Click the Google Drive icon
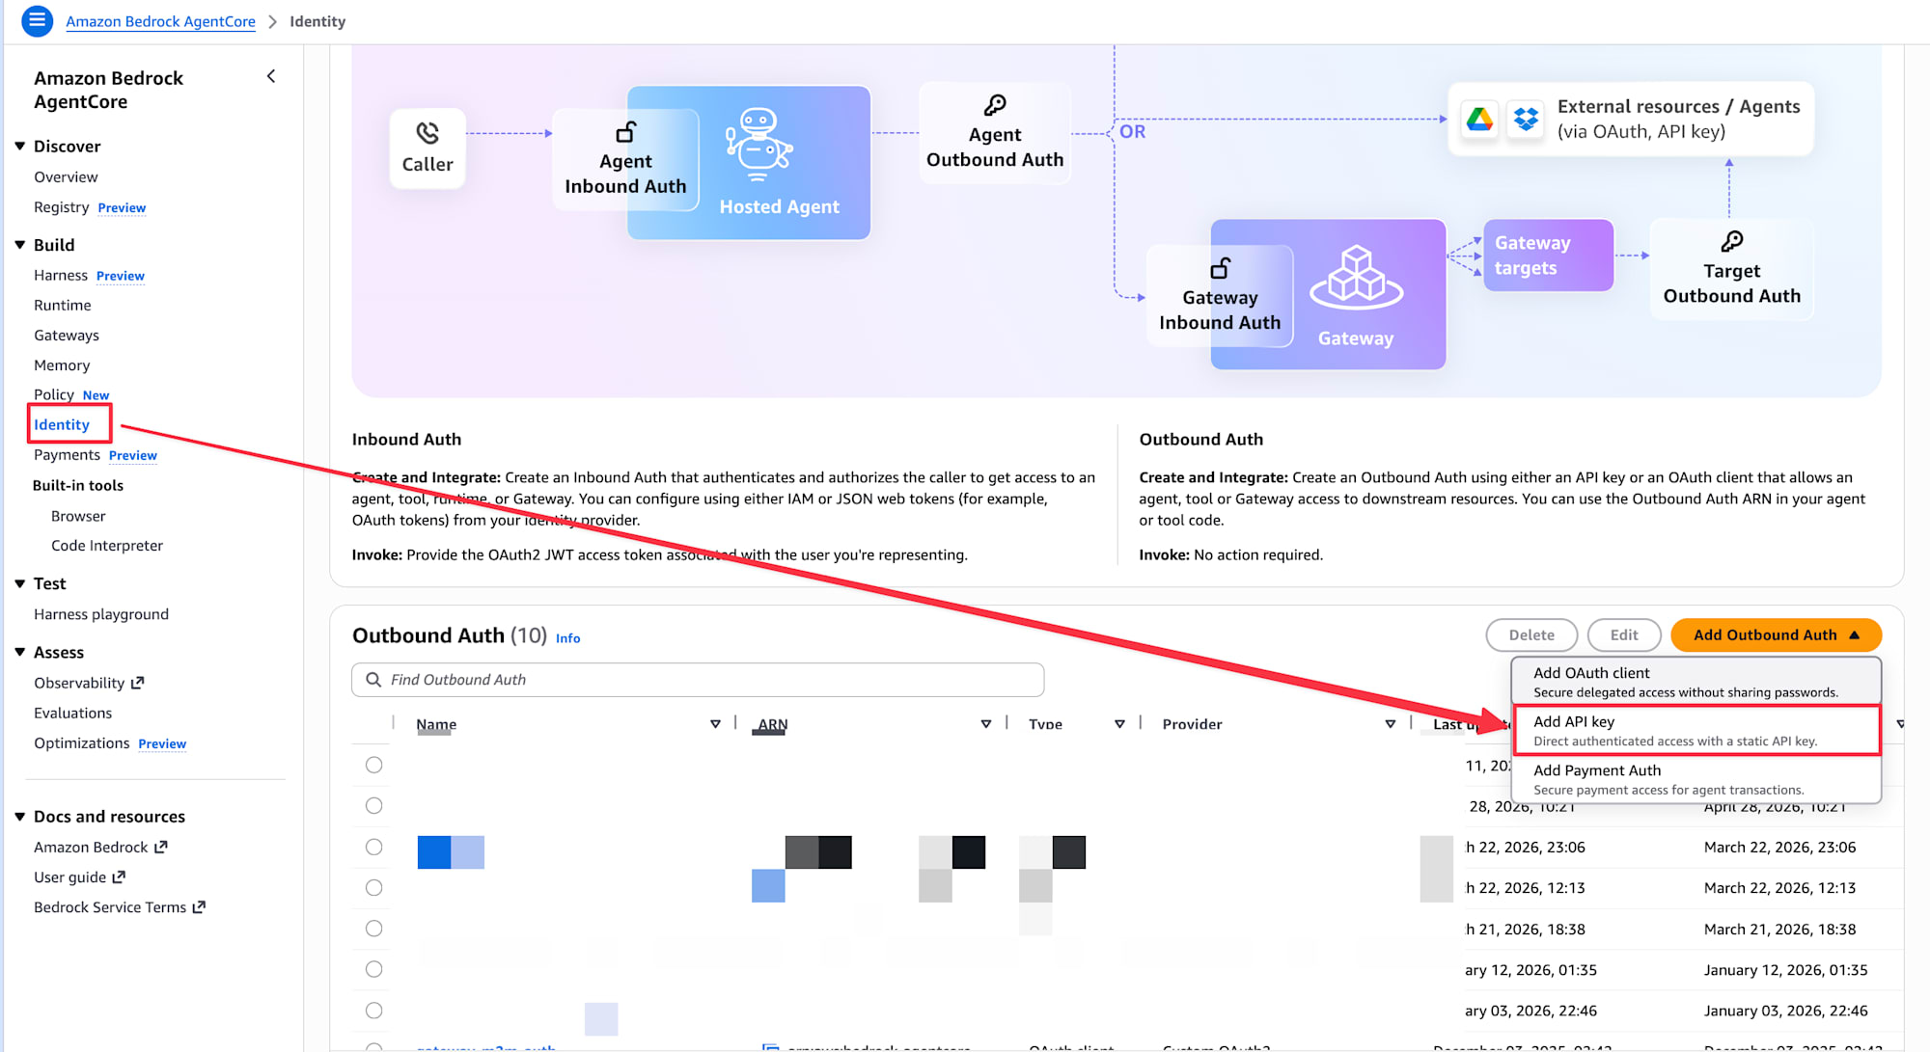Screen dimensions: 1930x1052 pos(1479,119)
